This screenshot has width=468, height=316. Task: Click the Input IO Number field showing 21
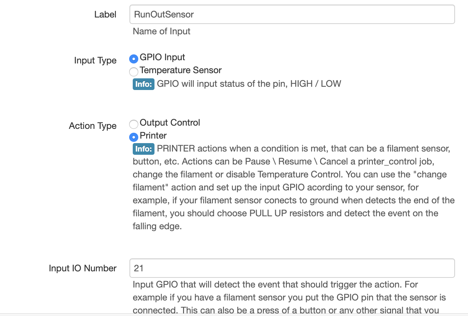292,268
